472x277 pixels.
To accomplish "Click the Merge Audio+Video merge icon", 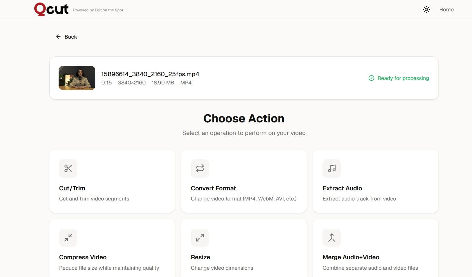I will point(332,237).
